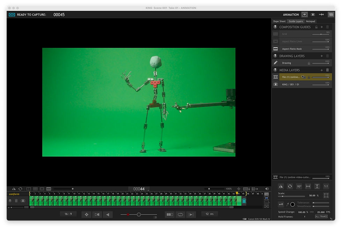Open the Guide Layers tab
This screenshot has width=342, height=229.
[x=296, y=21]
